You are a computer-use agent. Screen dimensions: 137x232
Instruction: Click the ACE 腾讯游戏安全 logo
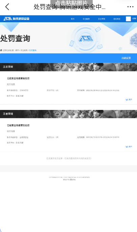pos(16,19)
